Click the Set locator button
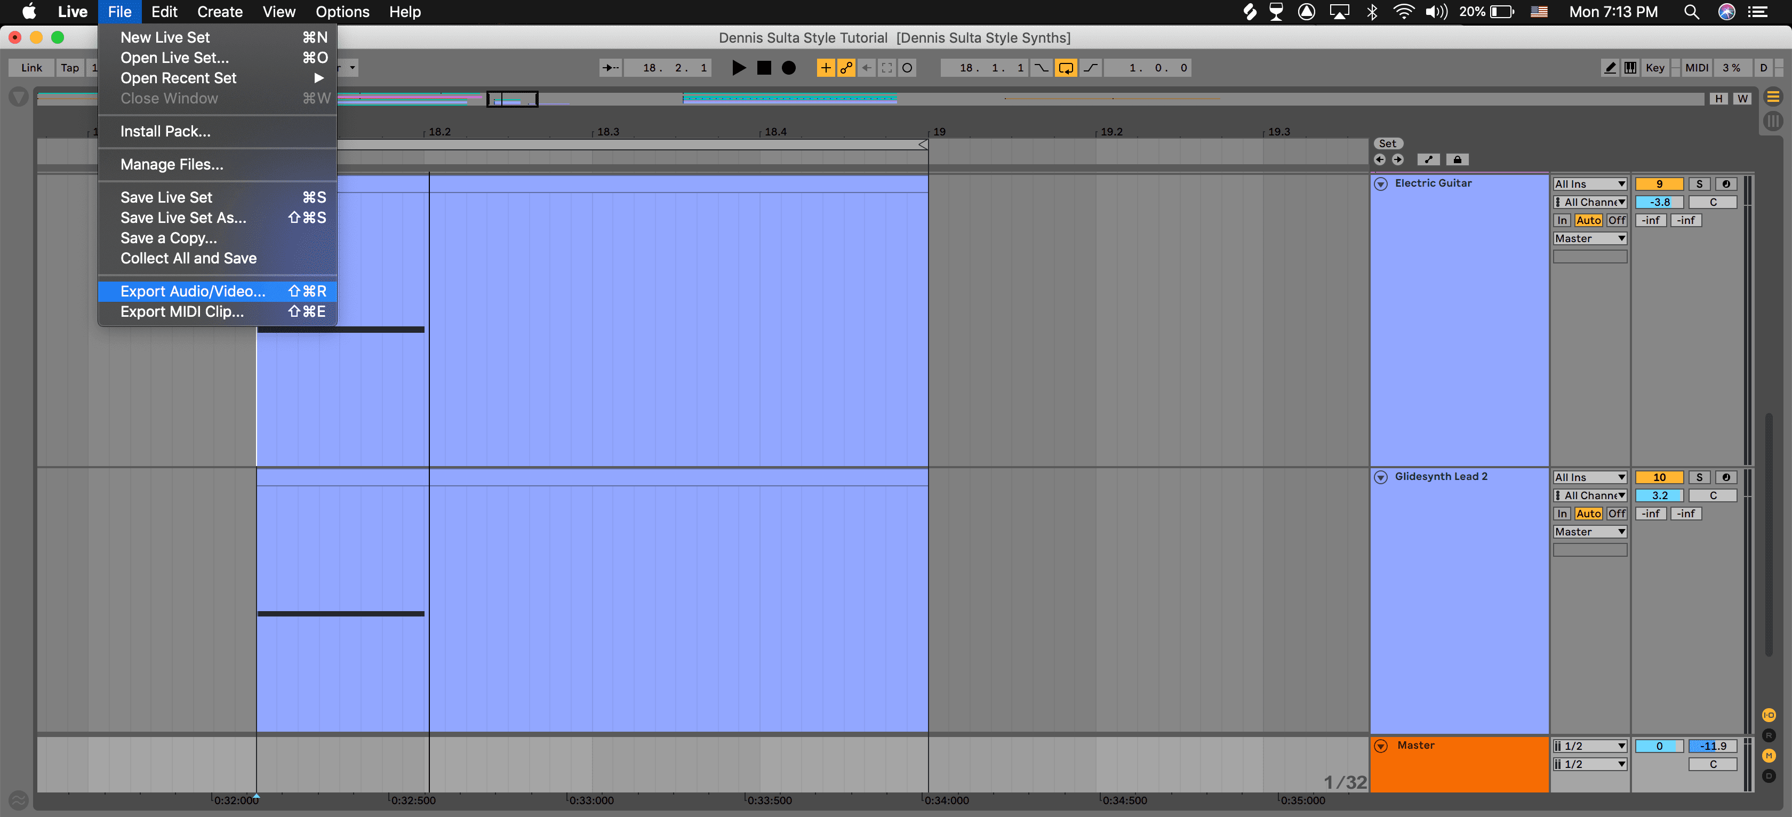 click(x=1387, y=143)
